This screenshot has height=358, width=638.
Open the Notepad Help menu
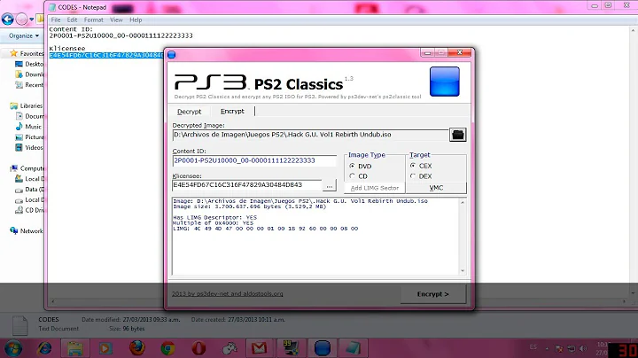(x=136, y=19)
